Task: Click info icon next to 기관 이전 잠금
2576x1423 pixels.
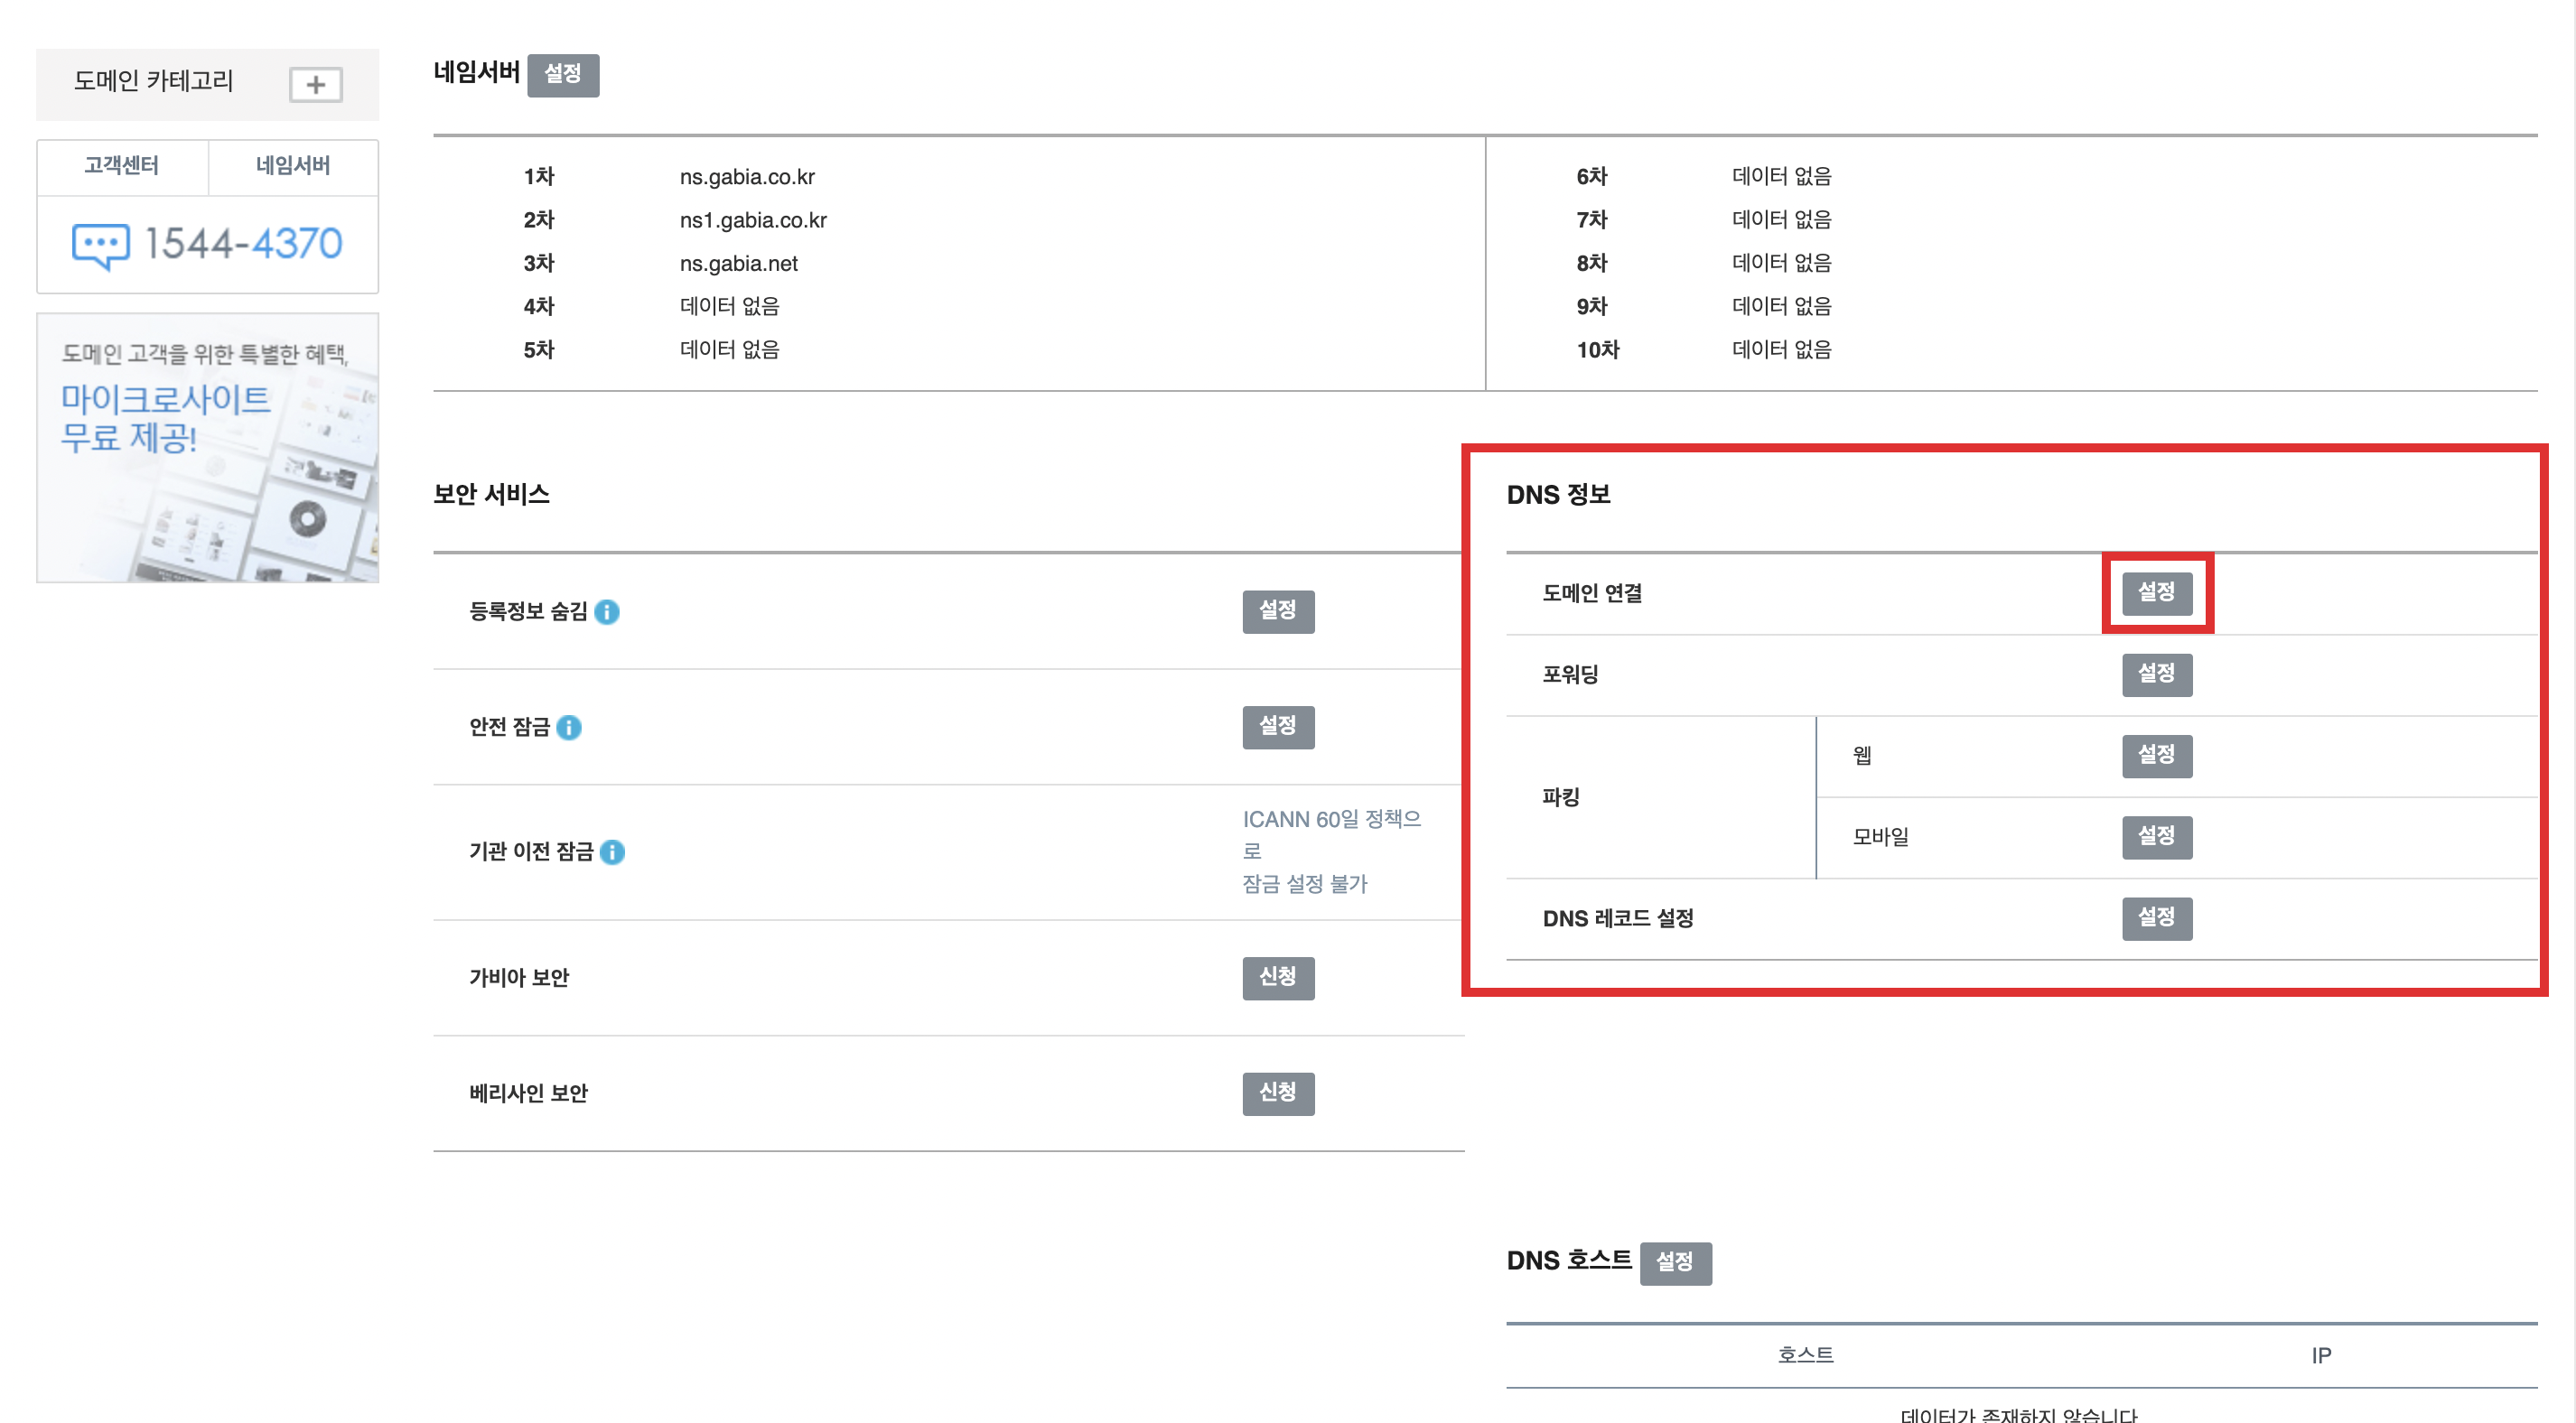Action: coord(612,852)
